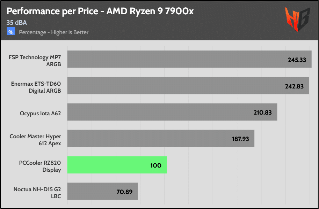Click the 187.93 value label
Image resolution: width=319 pixels, height=209 pixels.
point(240,139)
